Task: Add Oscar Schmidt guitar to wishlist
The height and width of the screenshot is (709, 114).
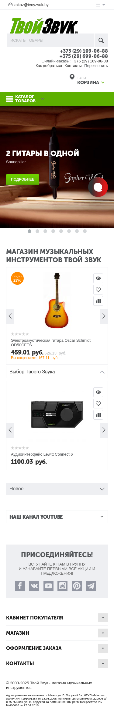Action: (x=98, y=290)
